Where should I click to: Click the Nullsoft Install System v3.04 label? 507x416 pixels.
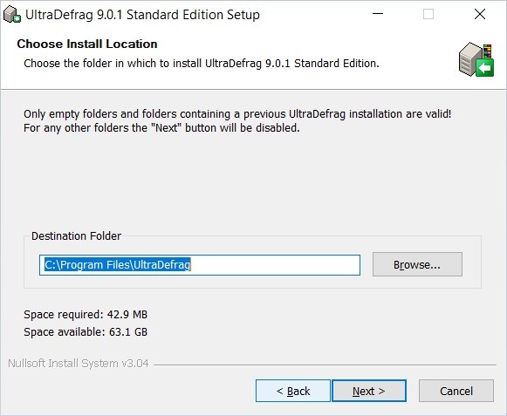(x=79, y=364)
